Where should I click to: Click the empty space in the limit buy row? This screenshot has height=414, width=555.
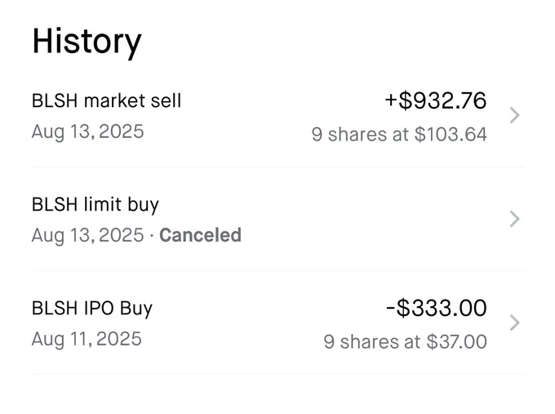tap(371, 219)
